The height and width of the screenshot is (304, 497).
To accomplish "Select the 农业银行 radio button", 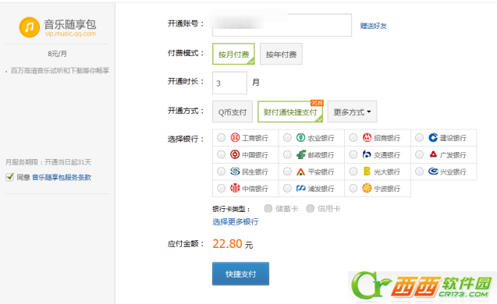I will [x=287, y=137].
